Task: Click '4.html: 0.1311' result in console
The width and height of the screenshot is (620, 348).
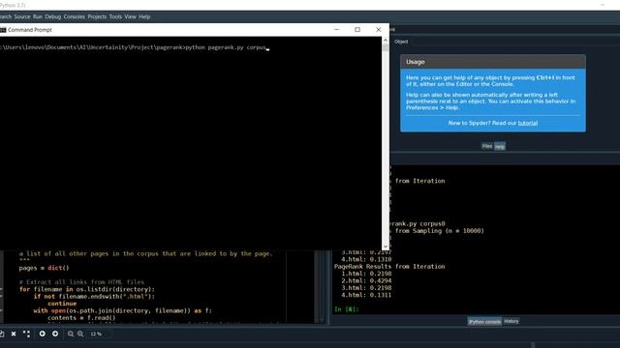Action: click(366, 295)
